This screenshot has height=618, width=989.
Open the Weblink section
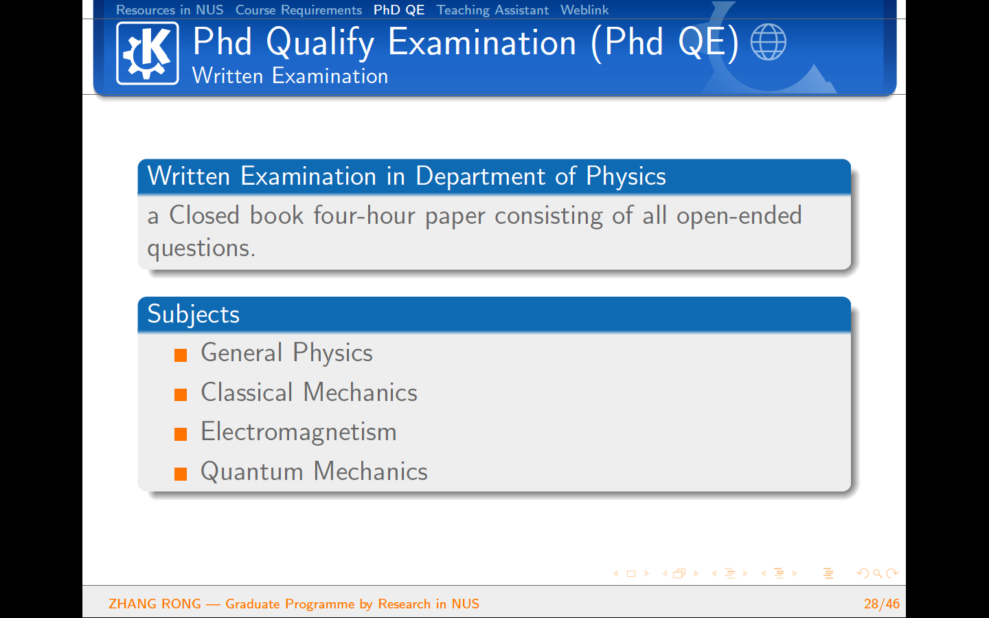[584, 10]
